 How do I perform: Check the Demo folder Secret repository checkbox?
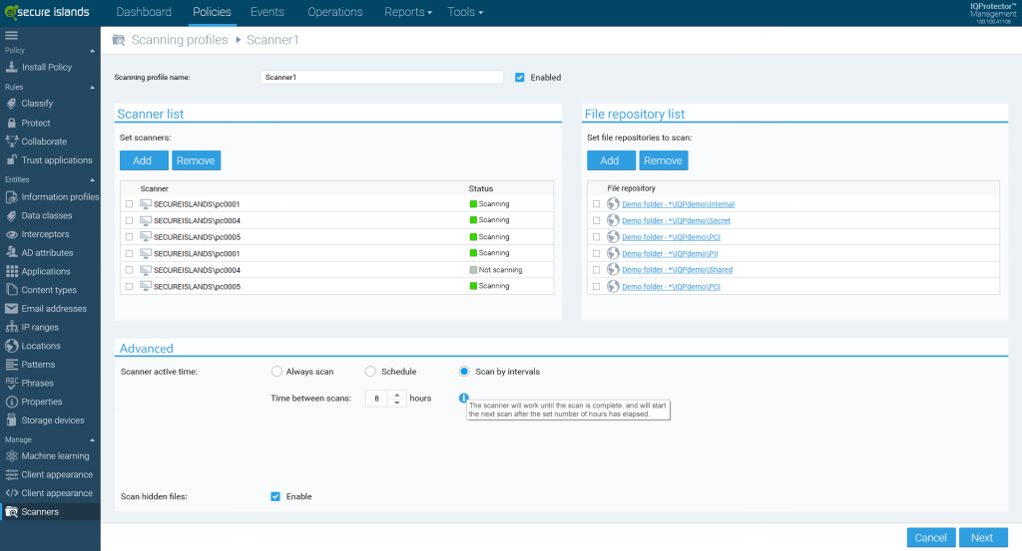pos(597,220)
